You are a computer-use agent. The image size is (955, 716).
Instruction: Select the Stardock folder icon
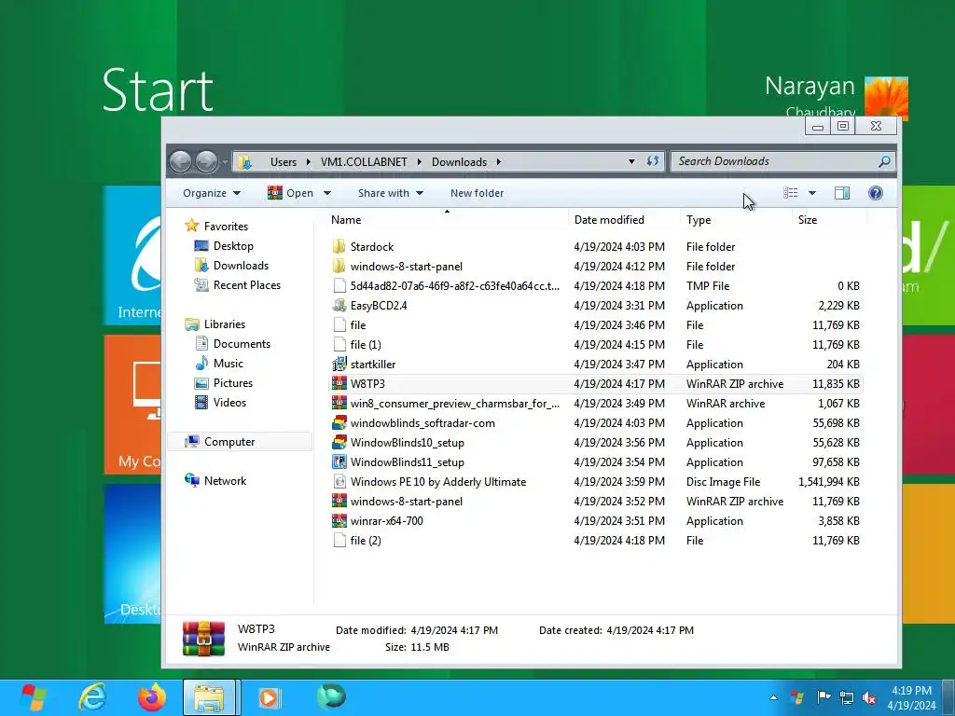tap(339, 246)
